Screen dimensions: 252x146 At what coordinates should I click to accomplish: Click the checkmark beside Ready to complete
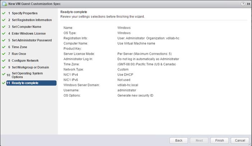click(4, 83)
